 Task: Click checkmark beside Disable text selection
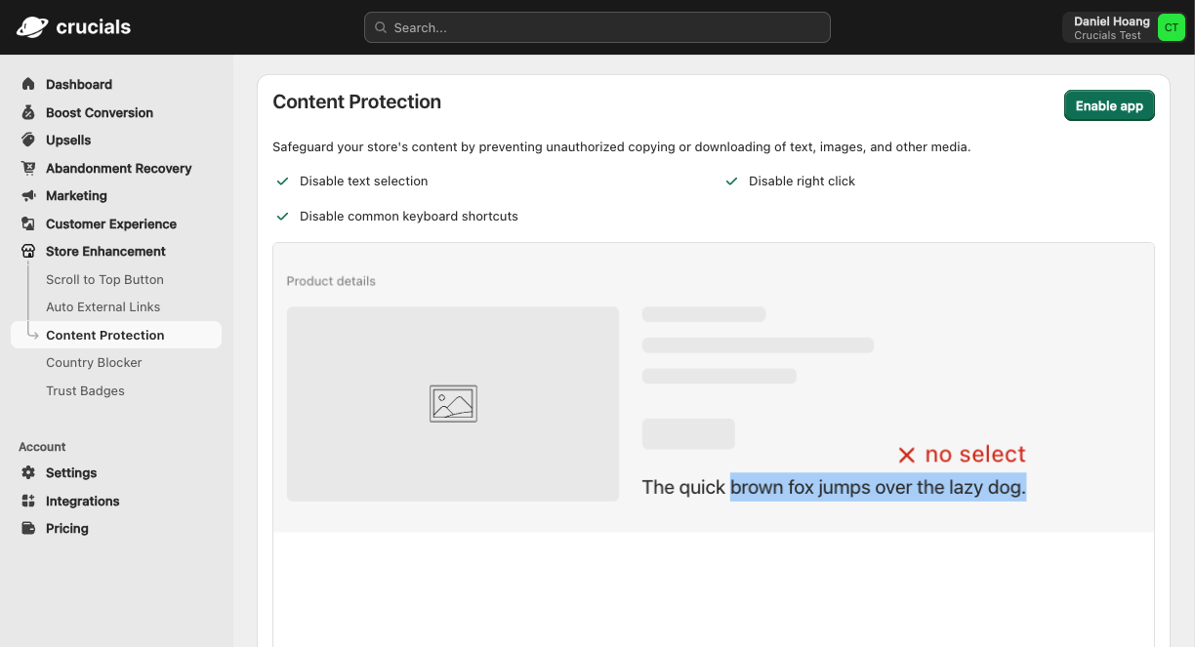(x=282, y=182)
